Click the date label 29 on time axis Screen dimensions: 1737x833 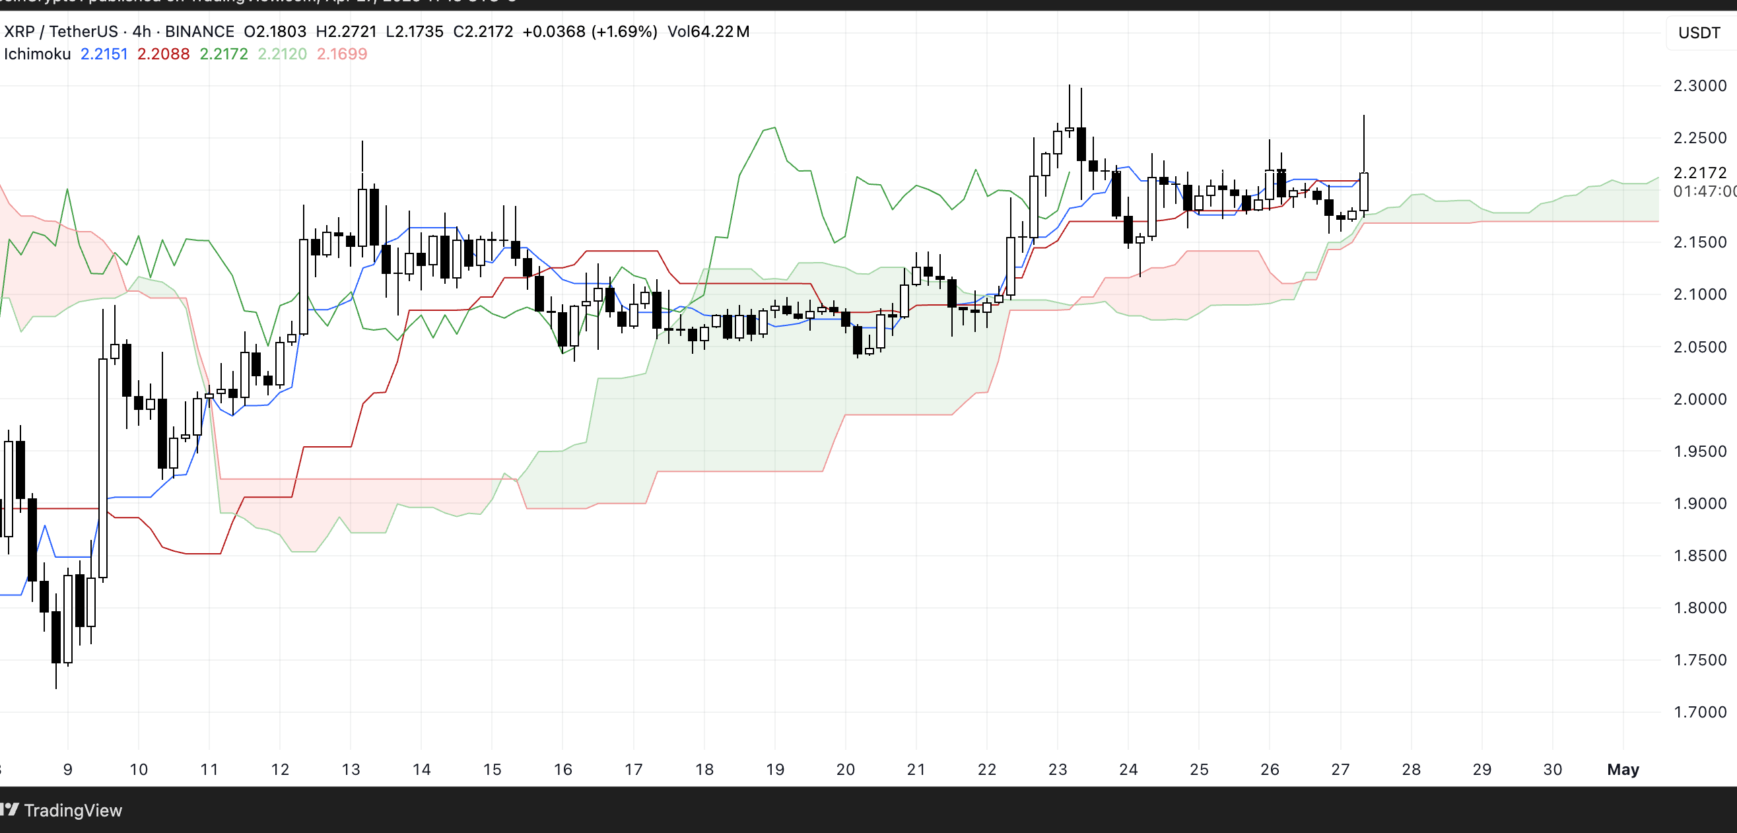coord(1482,769)
